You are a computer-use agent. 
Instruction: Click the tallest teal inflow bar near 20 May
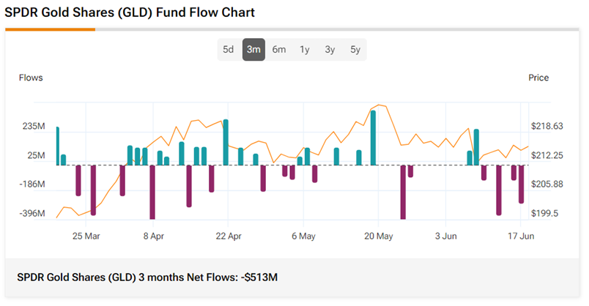pyautogui.click(x=374, y=138)
